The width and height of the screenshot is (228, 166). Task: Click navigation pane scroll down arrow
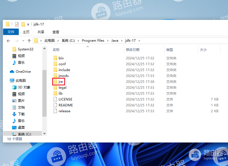pos(45,133)
